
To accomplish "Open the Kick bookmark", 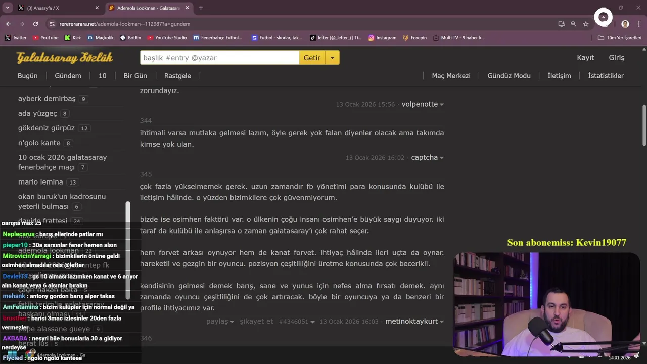I will [73, 38].
